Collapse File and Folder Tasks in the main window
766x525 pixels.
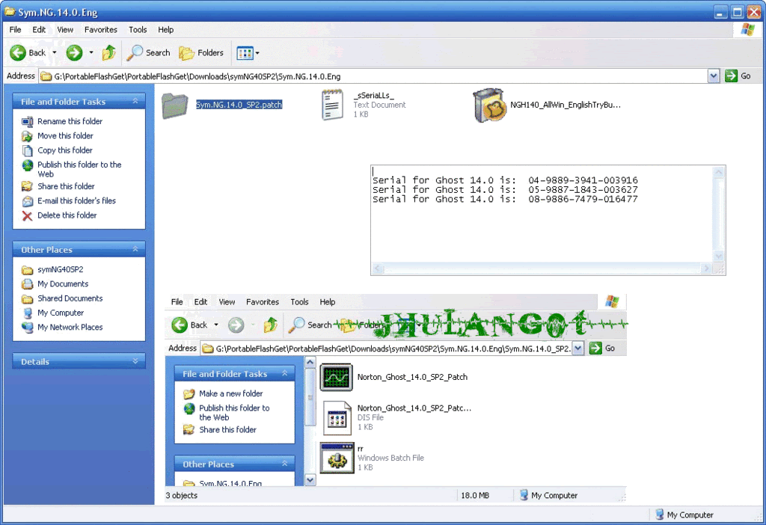pyautogui.click(x=135, y=102)
